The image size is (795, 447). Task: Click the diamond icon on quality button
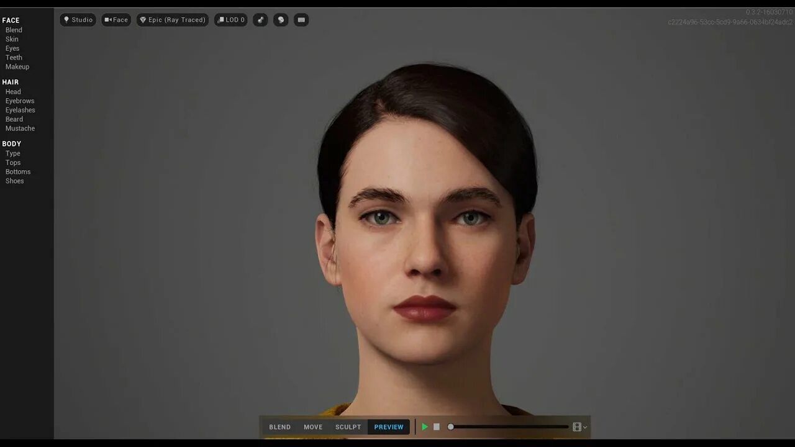(143, 20)
